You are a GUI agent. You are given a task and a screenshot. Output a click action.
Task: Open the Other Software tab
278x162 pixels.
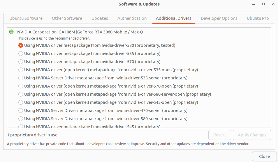[67, 18]
